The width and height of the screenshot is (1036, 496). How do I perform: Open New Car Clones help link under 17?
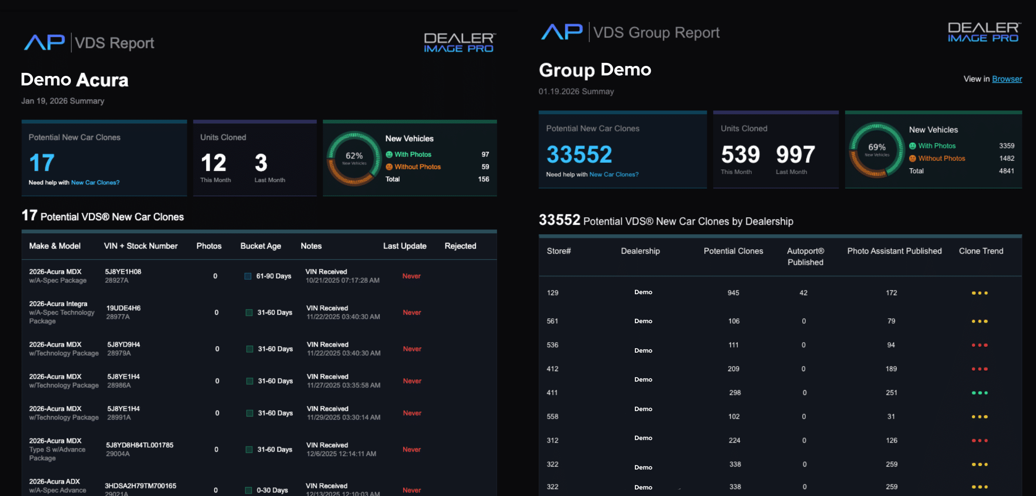point(95,183)
